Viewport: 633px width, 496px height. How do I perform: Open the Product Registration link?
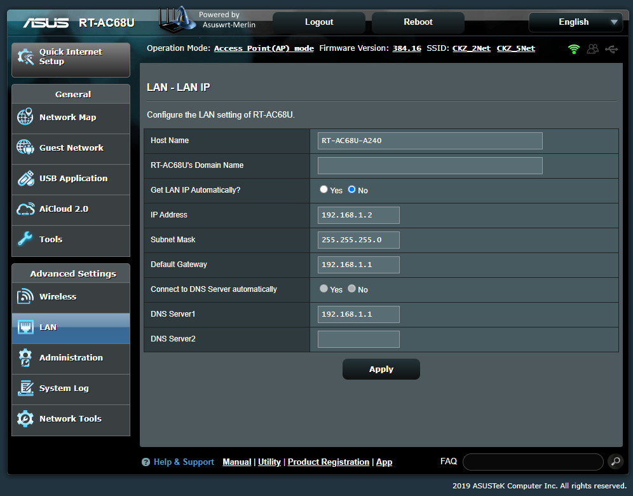328,462
